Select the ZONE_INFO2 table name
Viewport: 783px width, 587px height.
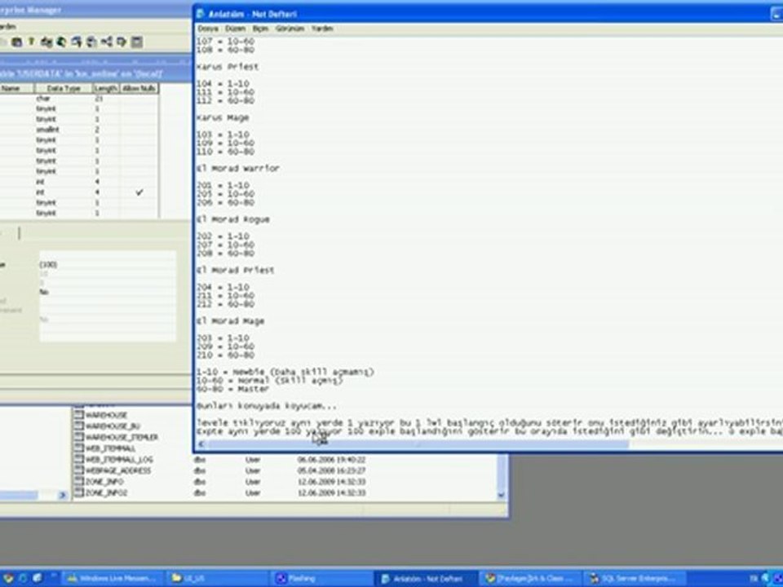[106, 492]
